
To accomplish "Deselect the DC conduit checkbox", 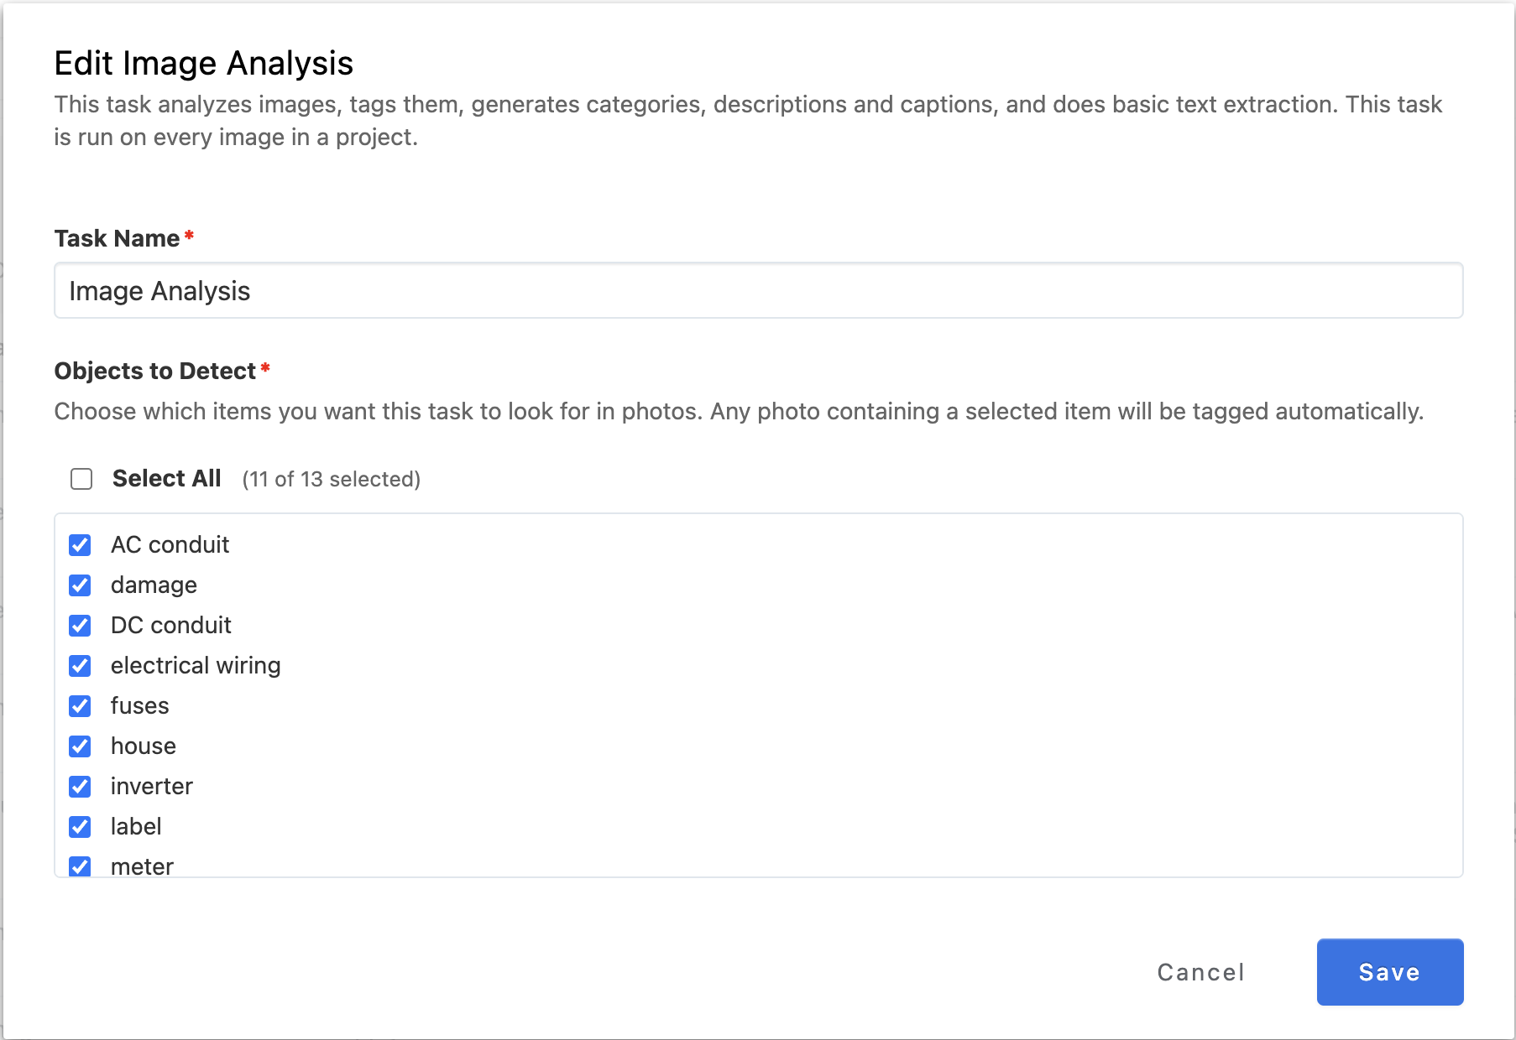I will pos(81,626).
